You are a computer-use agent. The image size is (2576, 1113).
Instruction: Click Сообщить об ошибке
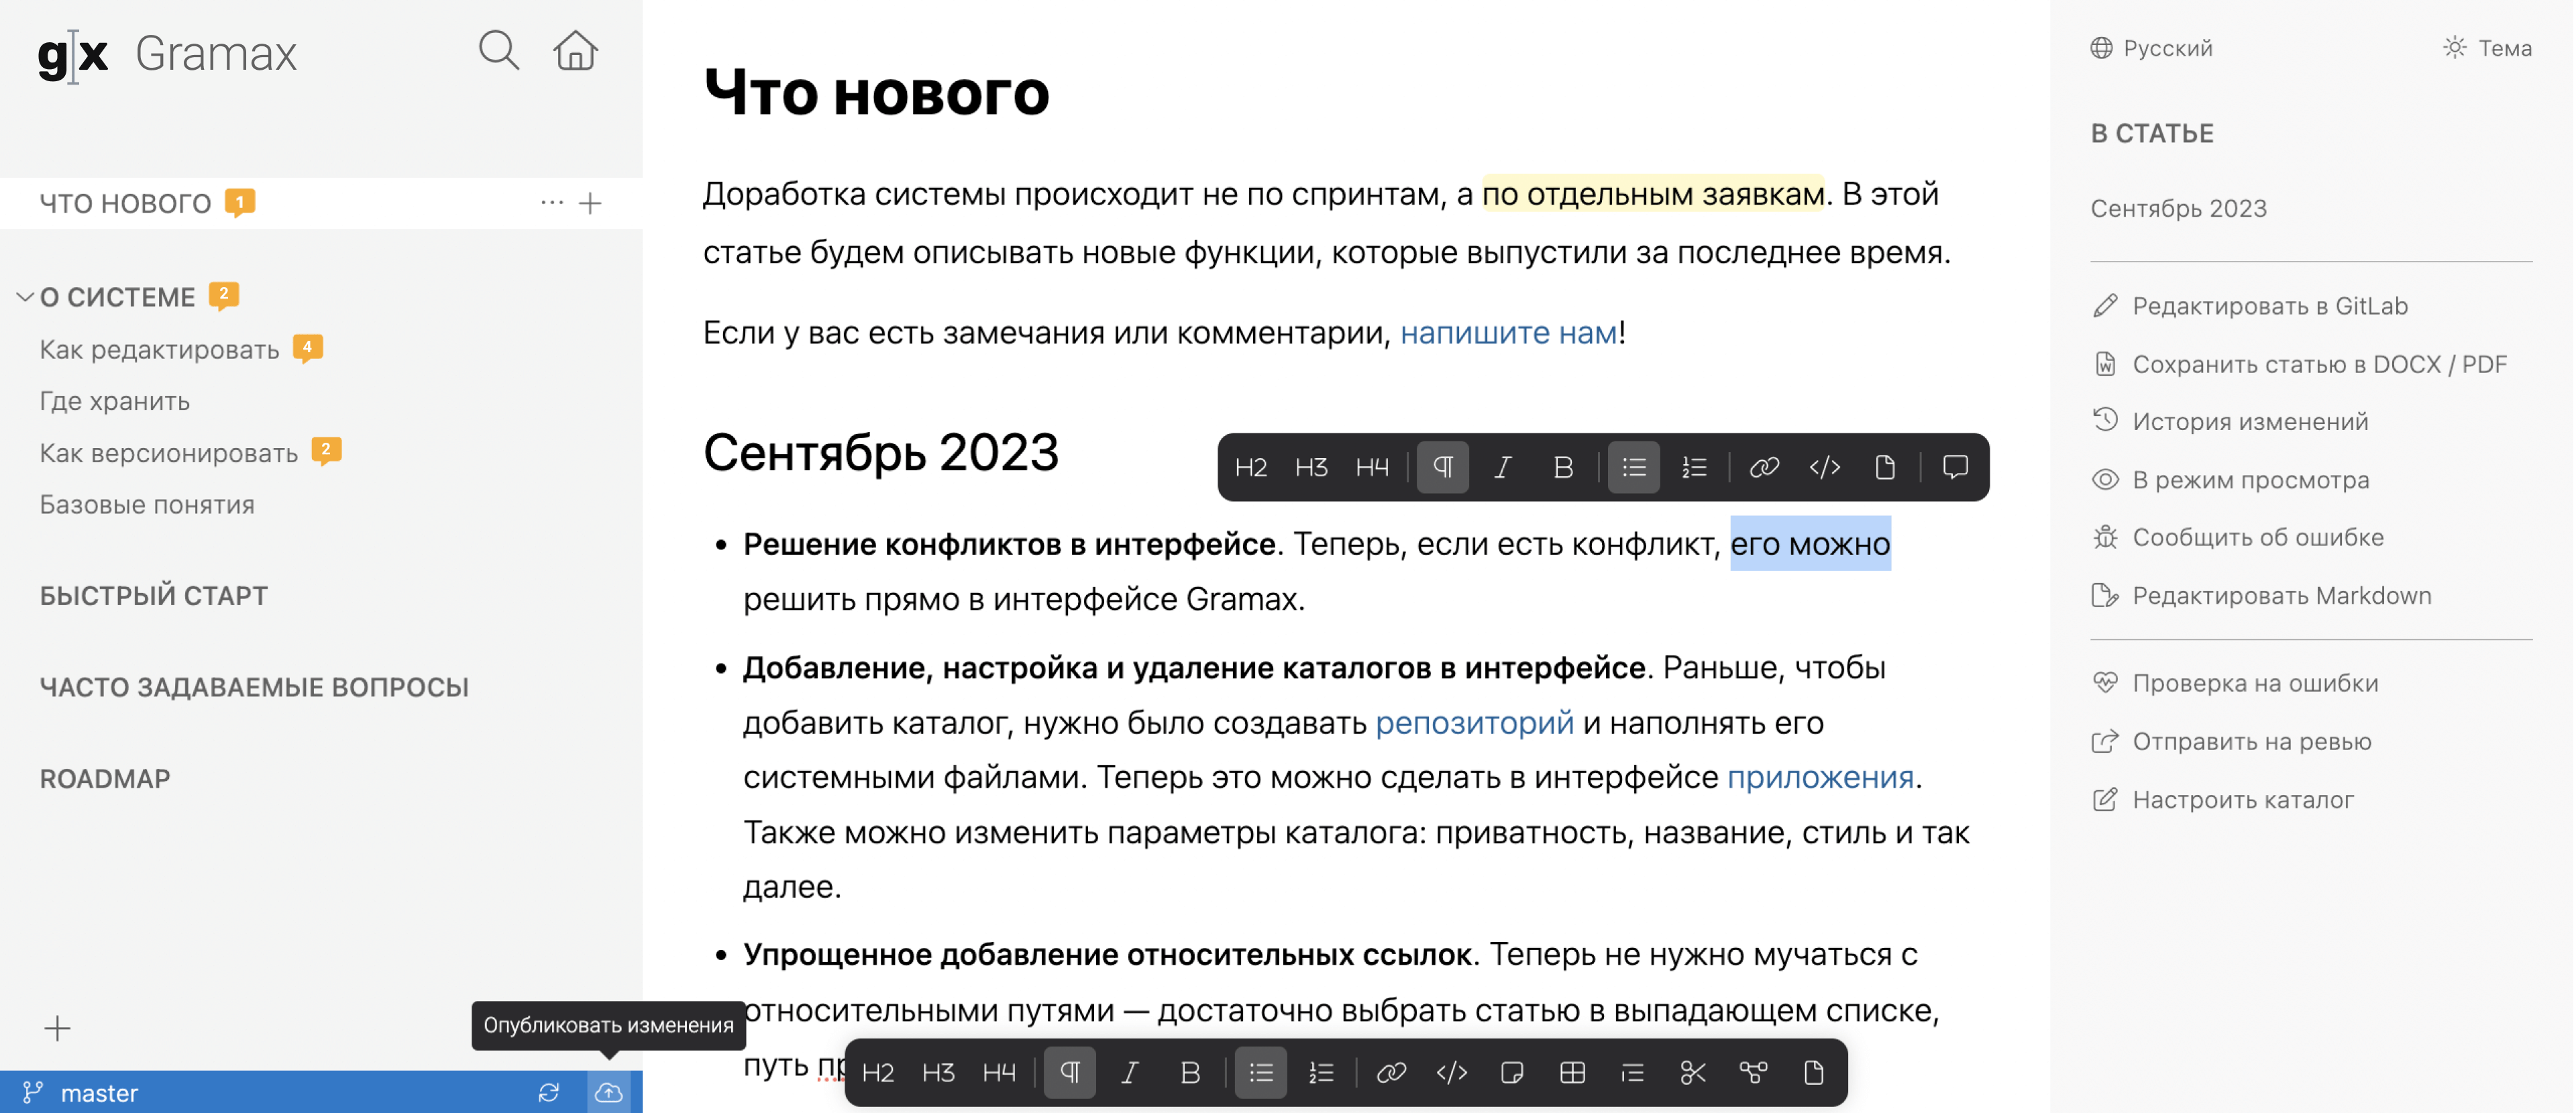2237,537
